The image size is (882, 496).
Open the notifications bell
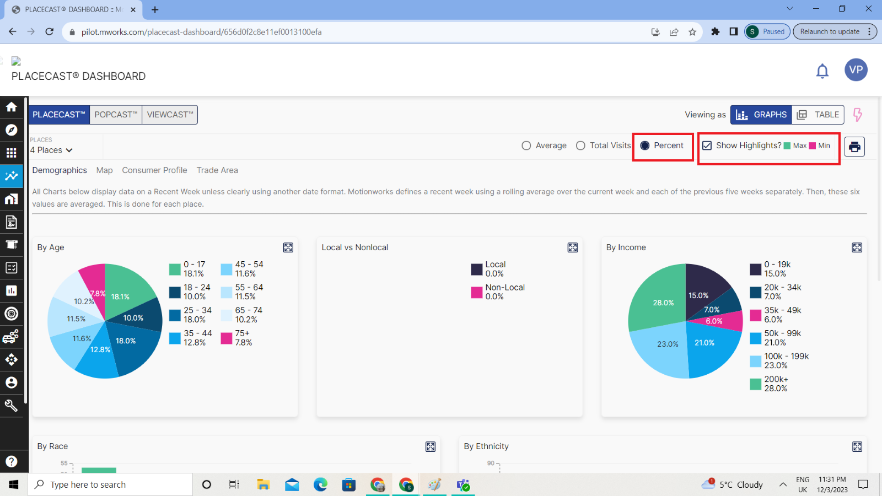coord(822,71)
